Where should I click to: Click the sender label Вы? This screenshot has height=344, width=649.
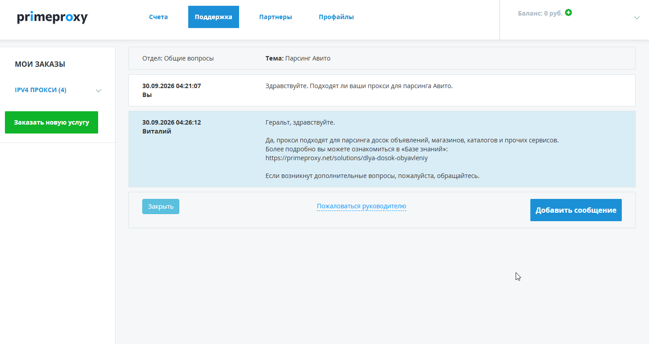pos(147,95)
